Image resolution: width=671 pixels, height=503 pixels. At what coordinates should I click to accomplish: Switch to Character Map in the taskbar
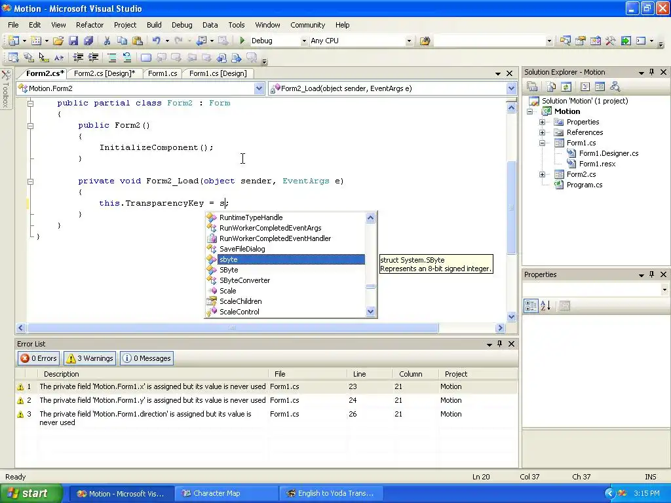point(226,493)
